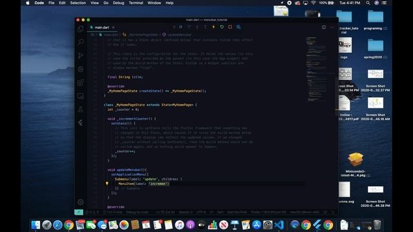Viewport: 413px width, 232px height.
Task: Click the feedback smiley in the status bar
Action: 325,212
